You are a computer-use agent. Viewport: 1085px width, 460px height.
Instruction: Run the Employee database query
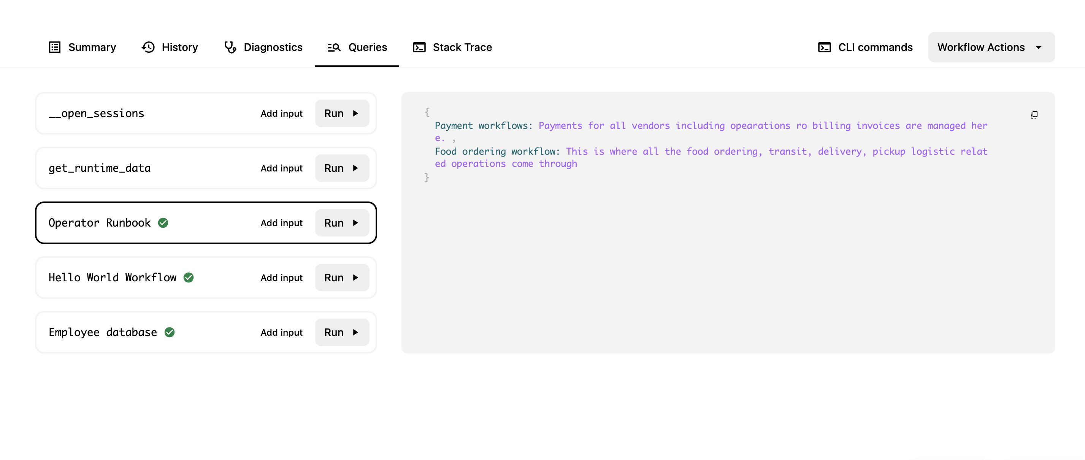tap(342, 332)
